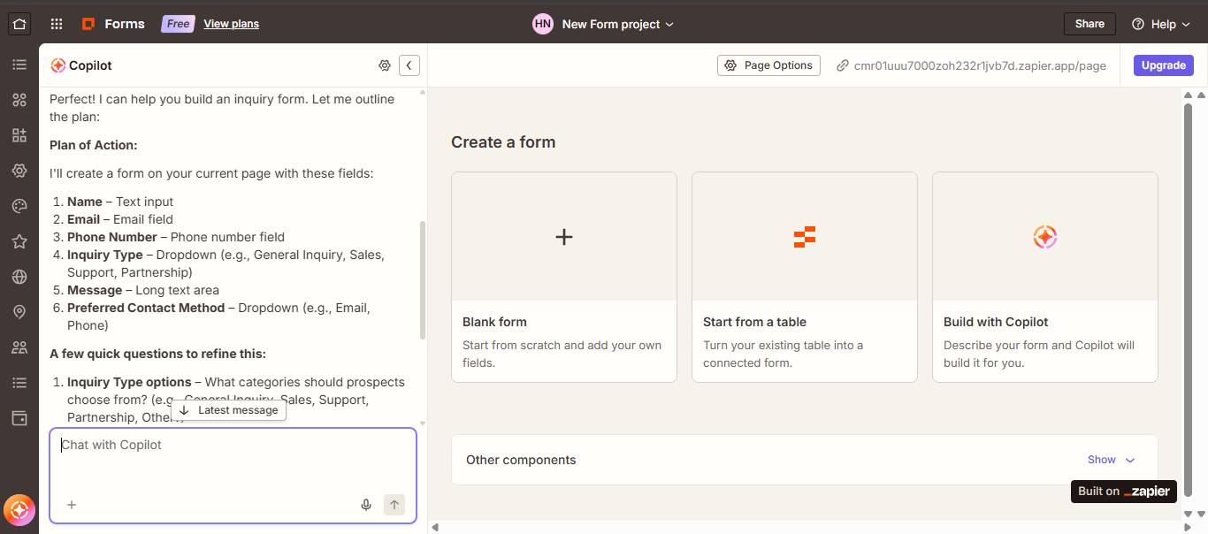1208x534 pixels.
Task: Click the plus icon on Blank form card
Action: tap(564, 237)
